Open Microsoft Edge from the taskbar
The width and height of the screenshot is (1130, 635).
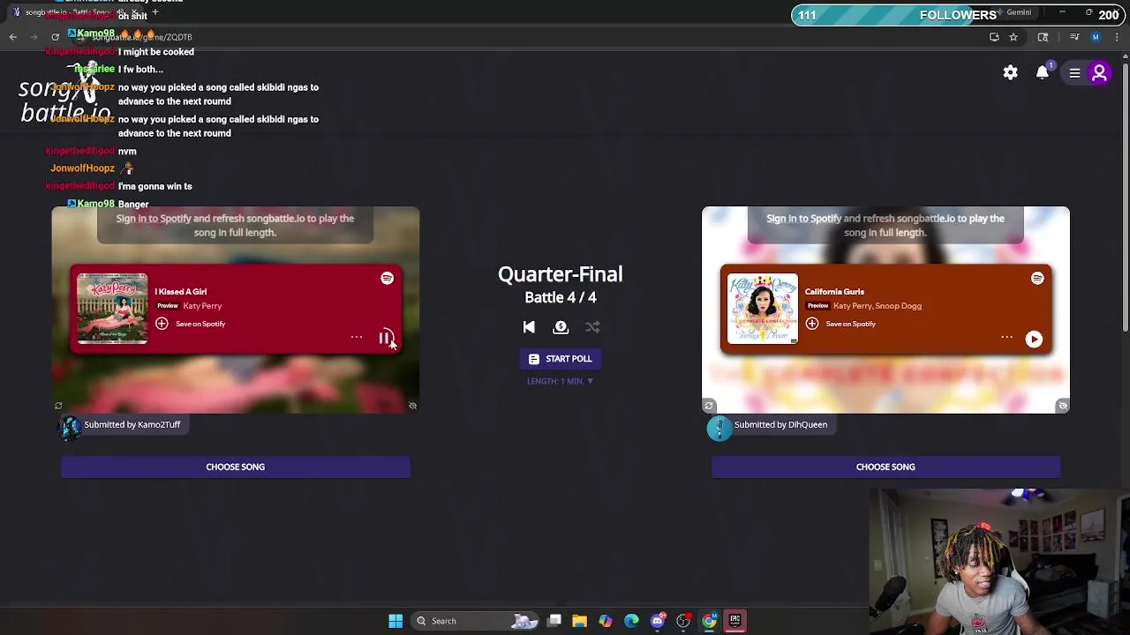pos(631,621)
